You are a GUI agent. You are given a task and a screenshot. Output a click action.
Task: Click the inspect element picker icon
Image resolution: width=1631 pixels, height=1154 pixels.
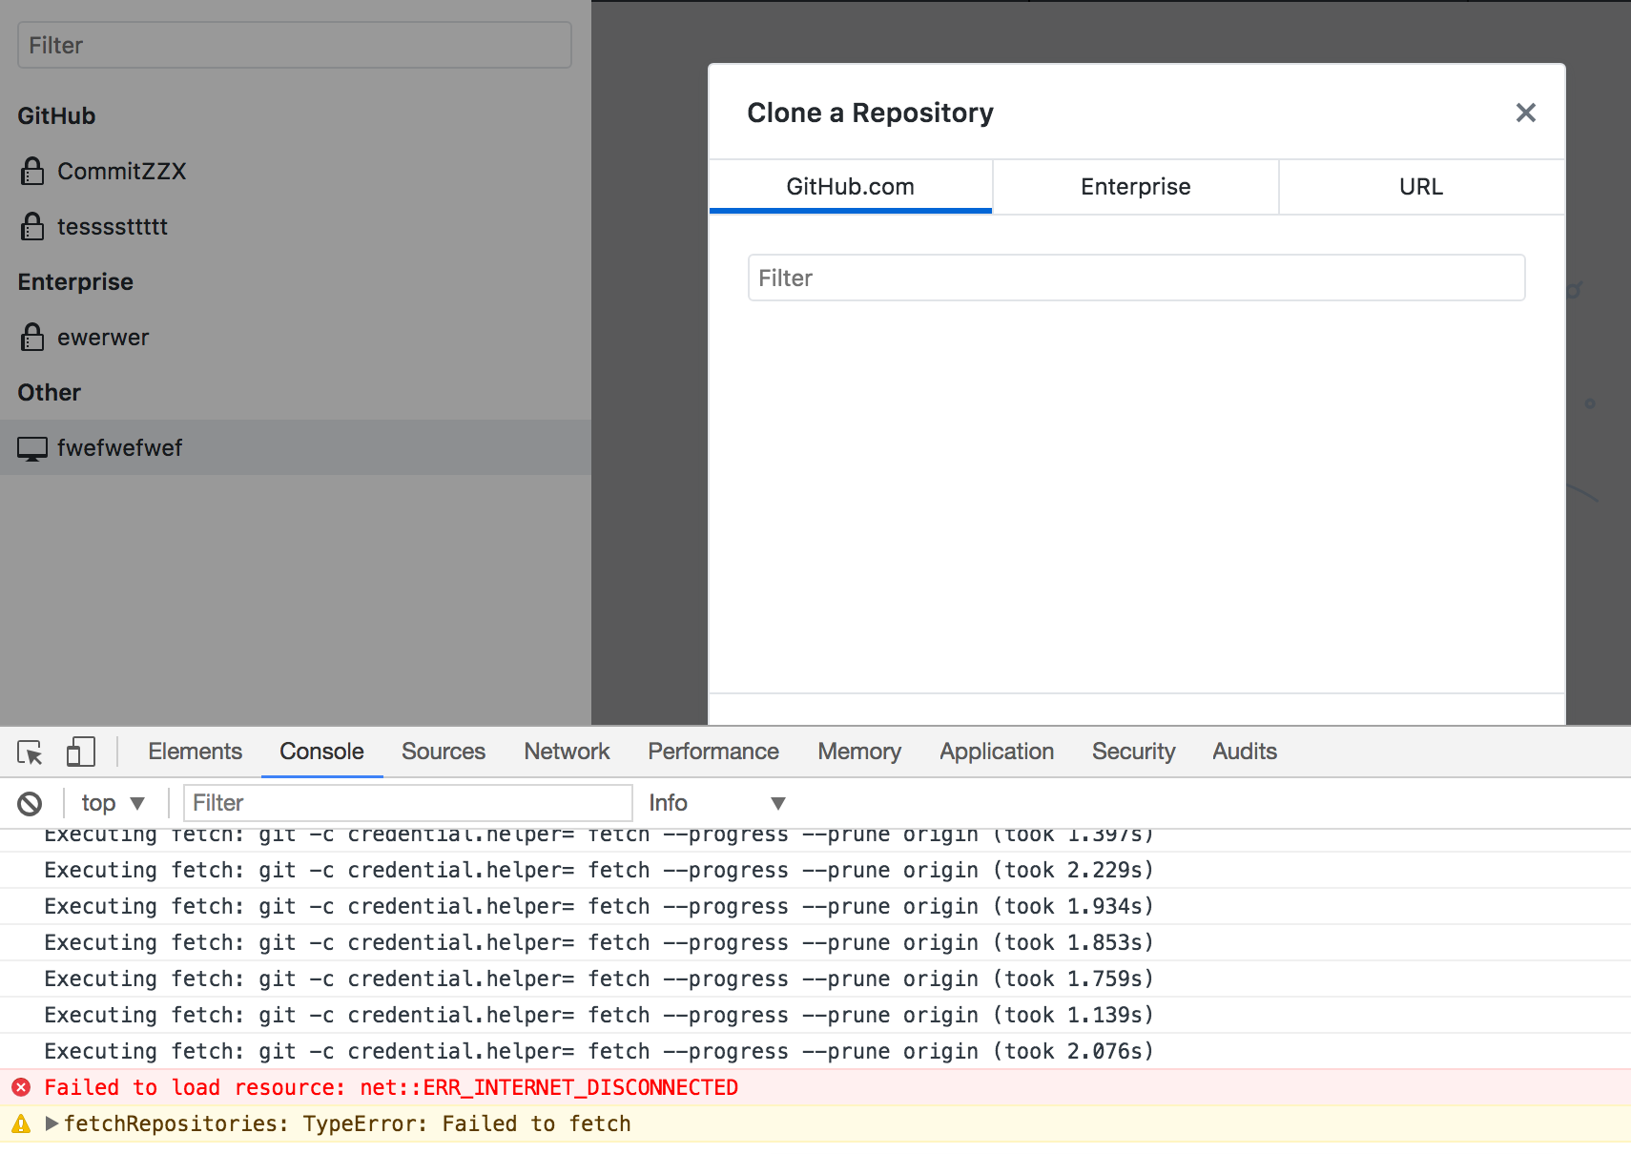tap(30, 752)
